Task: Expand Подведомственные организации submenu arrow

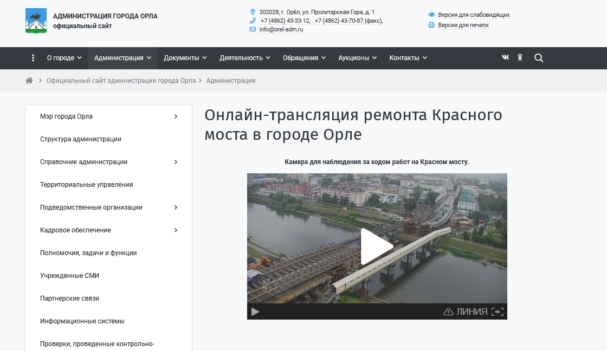Action: pos(176,207)
